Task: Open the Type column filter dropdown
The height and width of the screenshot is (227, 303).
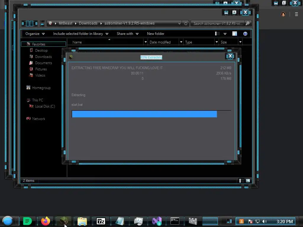Action: coord(217,42)
